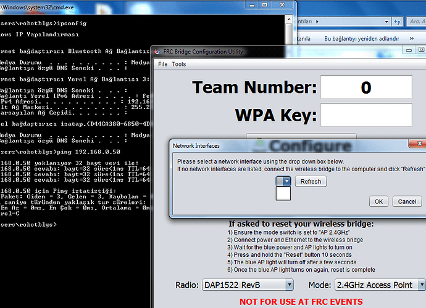Click the 'ping 192.168.0.50' command line text
This screenshot has width=426, height=308.
(88, 152)
